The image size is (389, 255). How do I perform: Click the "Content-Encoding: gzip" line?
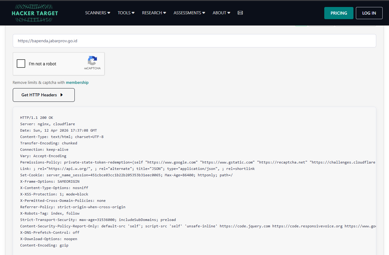click(x=44, y=245)
